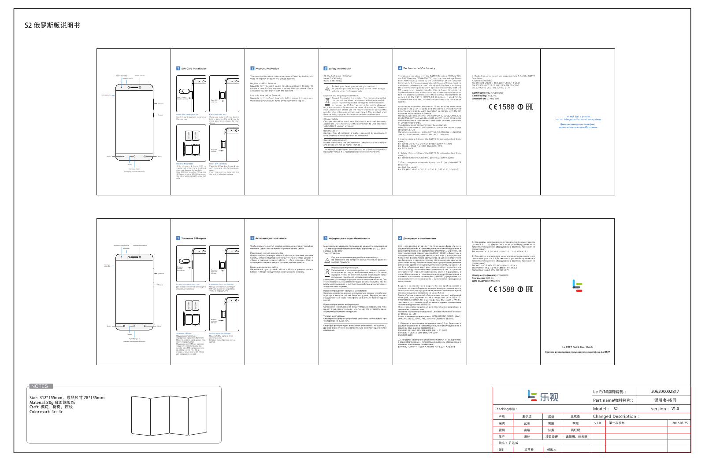The width and height of the screenshot is (705, 462).
Task: Click the Russian front-view phone diagram
Action: 135,292
